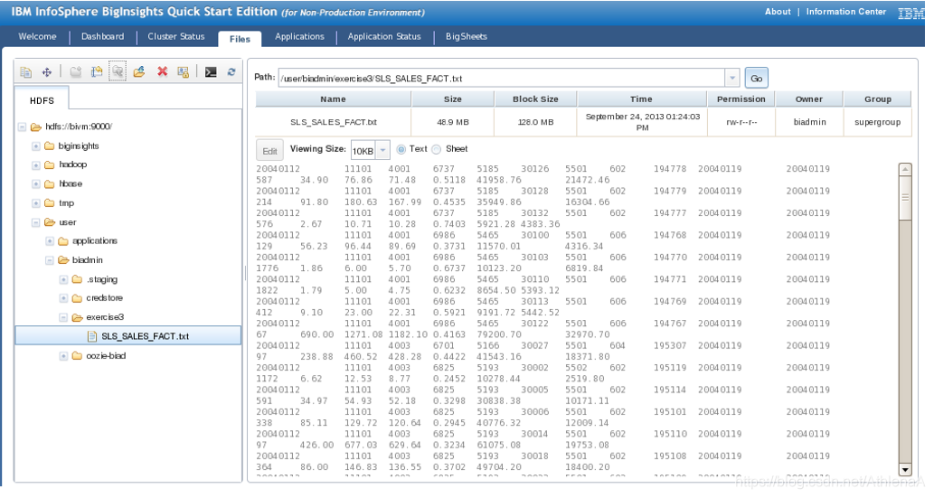Click the IBM logo in the header
934x498 pixels.
[910, 13]
